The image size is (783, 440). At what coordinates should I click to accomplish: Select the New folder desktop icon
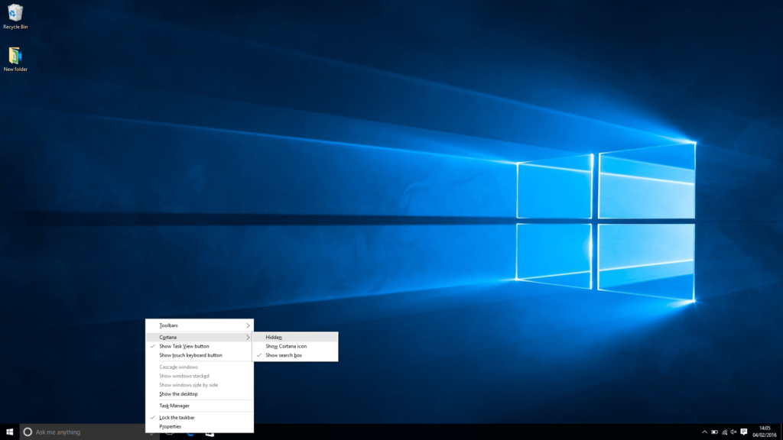pos(15,59)
